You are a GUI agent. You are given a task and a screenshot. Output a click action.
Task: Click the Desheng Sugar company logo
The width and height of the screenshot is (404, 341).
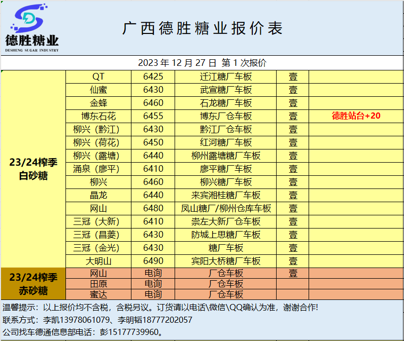point(32,28)
